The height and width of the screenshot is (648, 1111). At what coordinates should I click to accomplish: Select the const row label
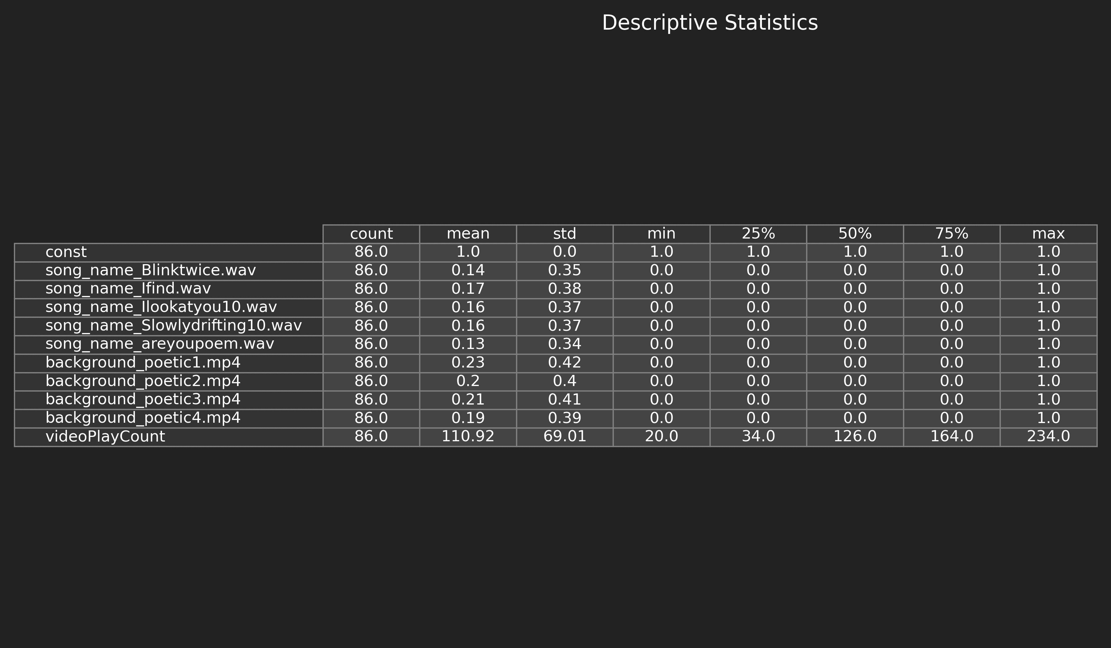tap(66, 252)
